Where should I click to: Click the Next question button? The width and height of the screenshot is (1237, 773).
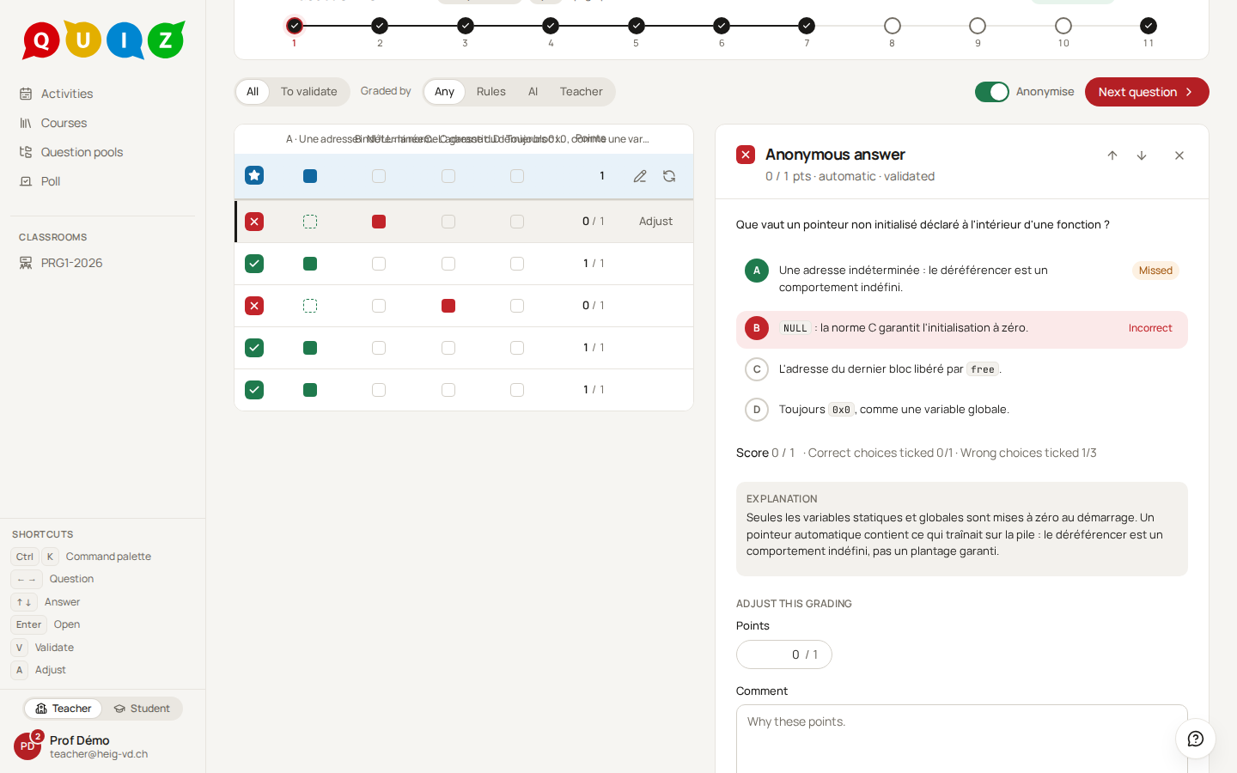(1147, 92)
